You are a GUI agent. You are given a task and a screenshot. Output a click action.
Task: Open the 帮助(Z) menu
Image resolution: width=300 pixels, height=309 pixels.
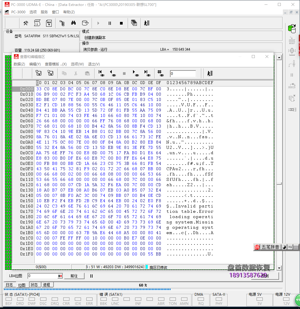pos(69,12)
